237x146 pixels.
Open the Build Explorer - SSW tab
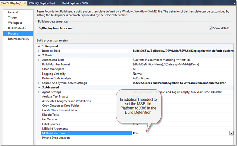pyautogui.click(x=75, y=3)
